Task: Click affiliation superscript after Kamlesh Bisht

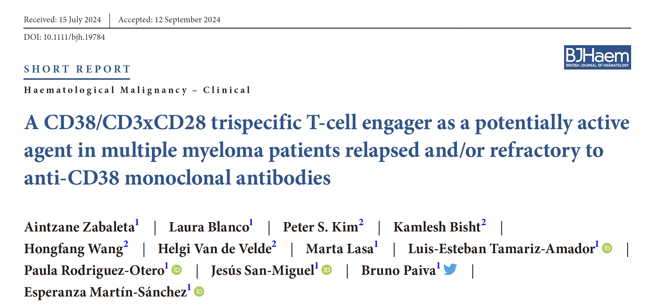Action: click(483, 222)
